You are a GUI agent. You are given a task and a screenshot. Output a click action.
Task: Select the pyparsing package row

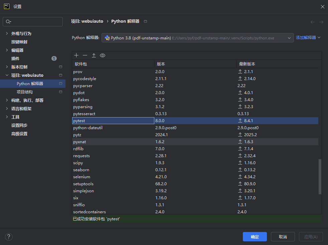tap(195, 106)
